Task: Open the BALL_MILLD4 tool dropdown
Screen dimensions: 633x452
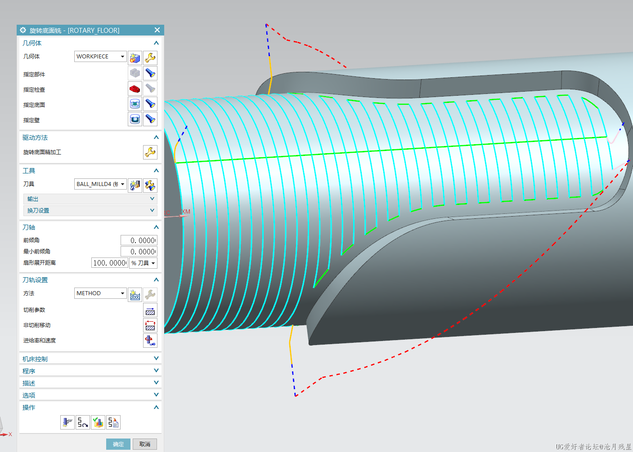Action: pyautogui.click(x=100, y=184)
